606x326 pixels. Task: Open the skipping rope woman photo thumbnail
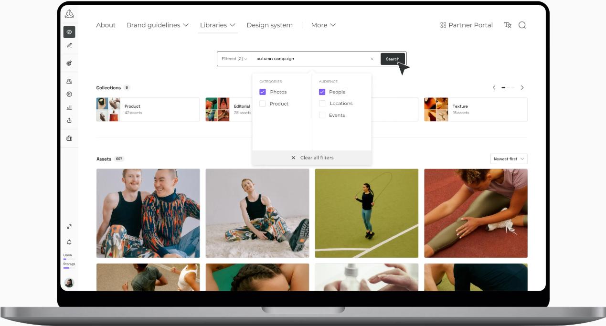pos(366,213)
